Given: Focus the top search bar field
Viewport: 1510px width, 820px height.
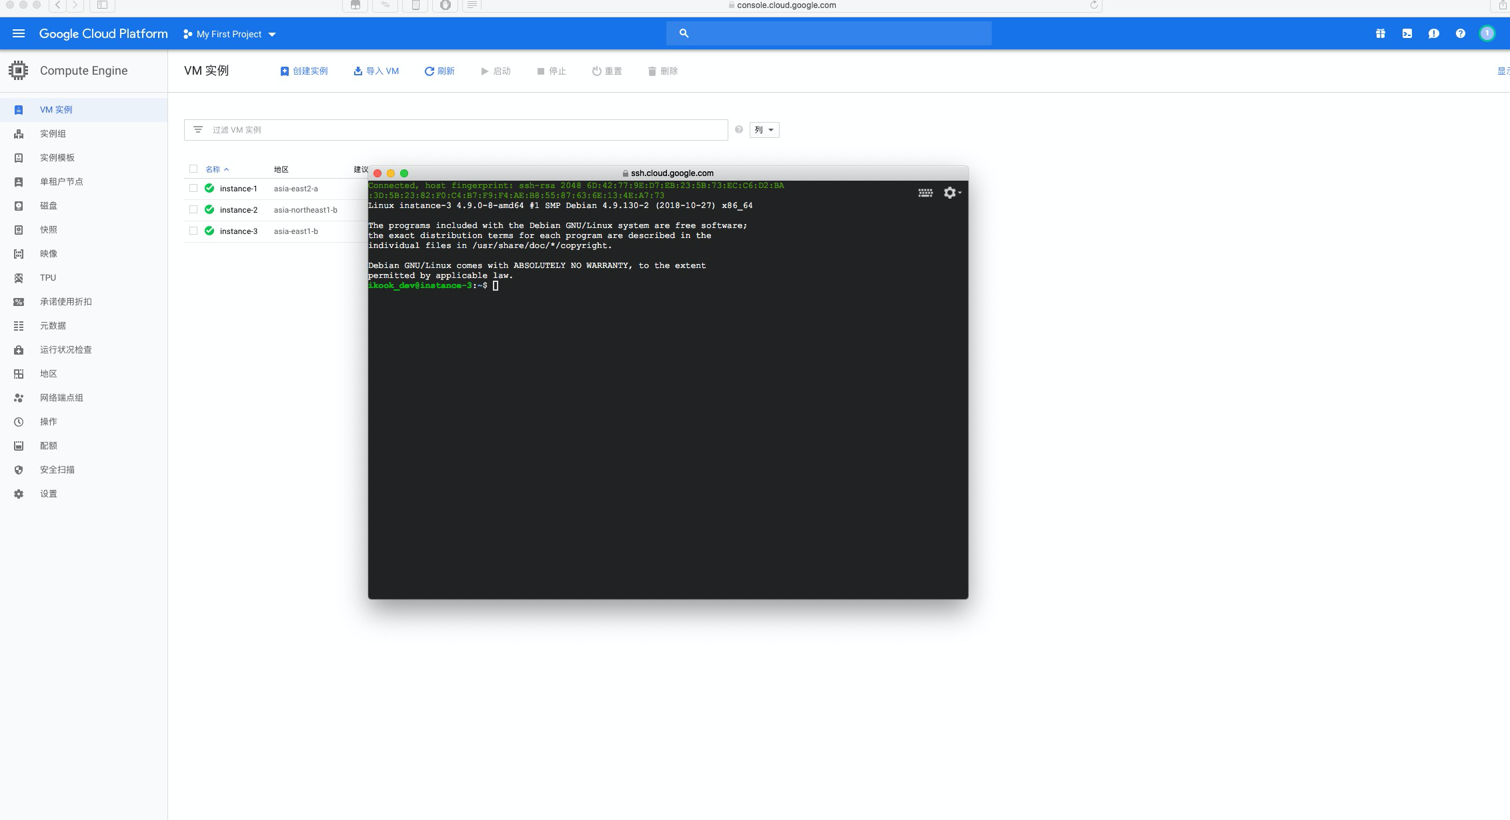Looking at the screenshot, I should point(829,33).
